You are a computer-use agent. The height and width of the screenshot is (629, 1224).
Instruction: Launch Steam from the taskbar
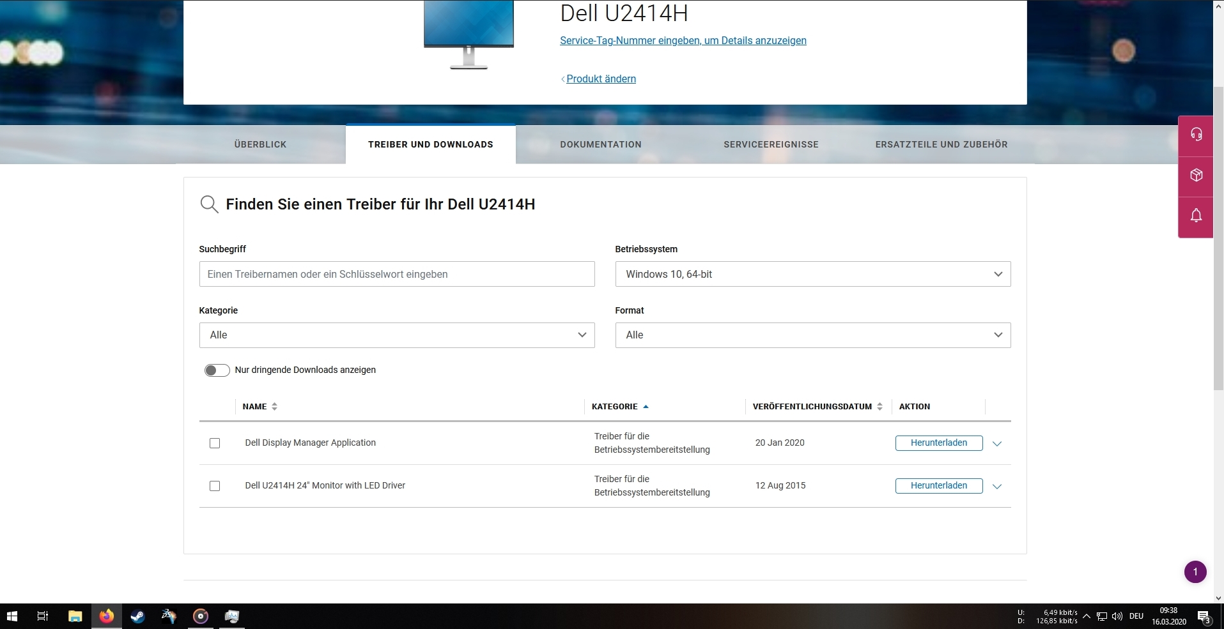coord(137,616)
